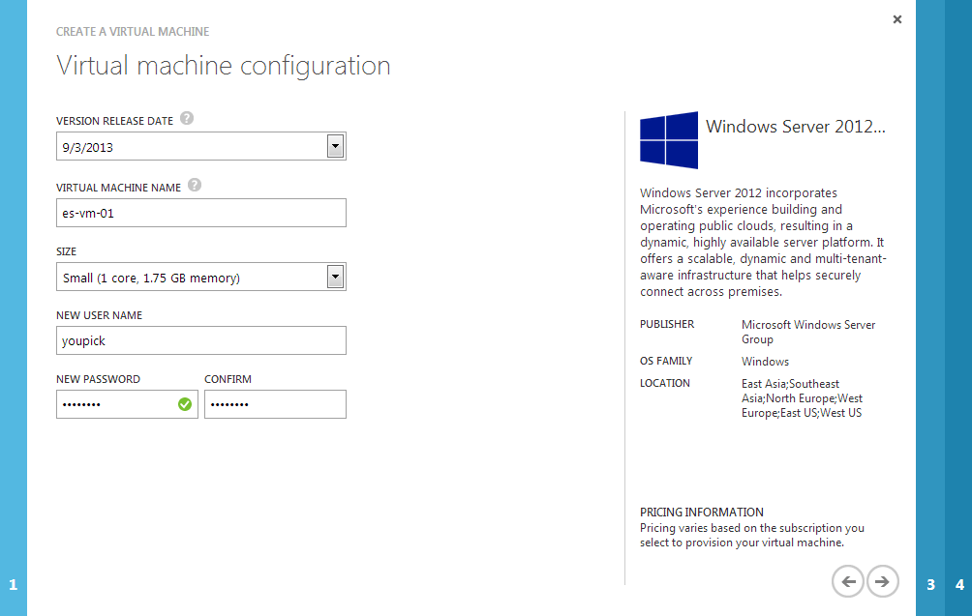Viewport: 972px width, 616px height.
Task: Click the pricing varies by subscription text
Action: 752,535
